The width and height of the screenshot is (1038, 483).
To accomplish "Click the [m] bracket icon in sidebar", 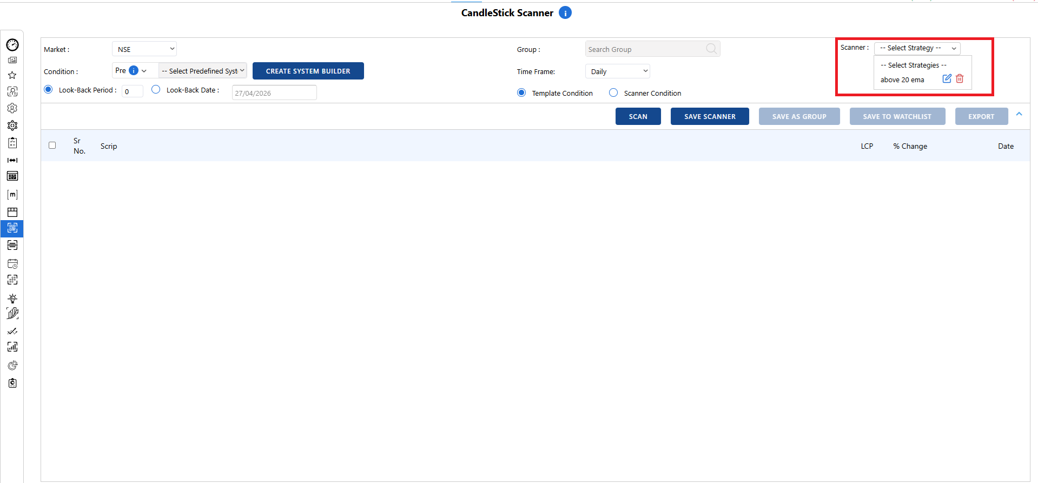I will (12, 194).
